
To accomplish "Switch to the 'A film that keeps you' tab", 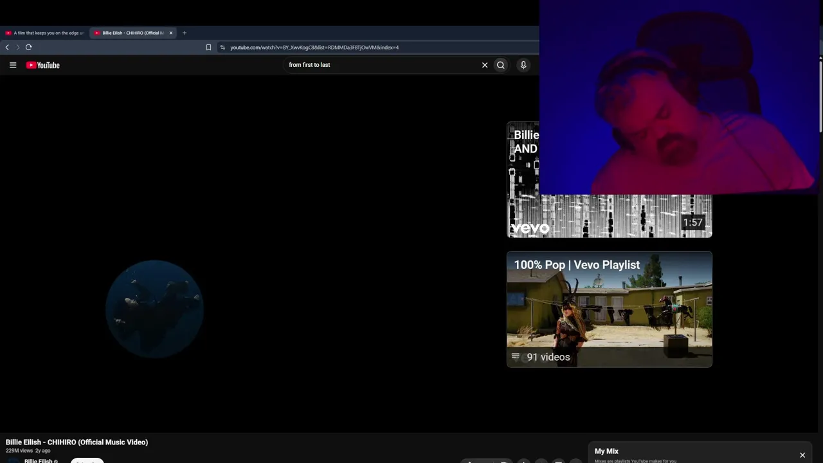I will pyautogui.click(x=44, y=33).
